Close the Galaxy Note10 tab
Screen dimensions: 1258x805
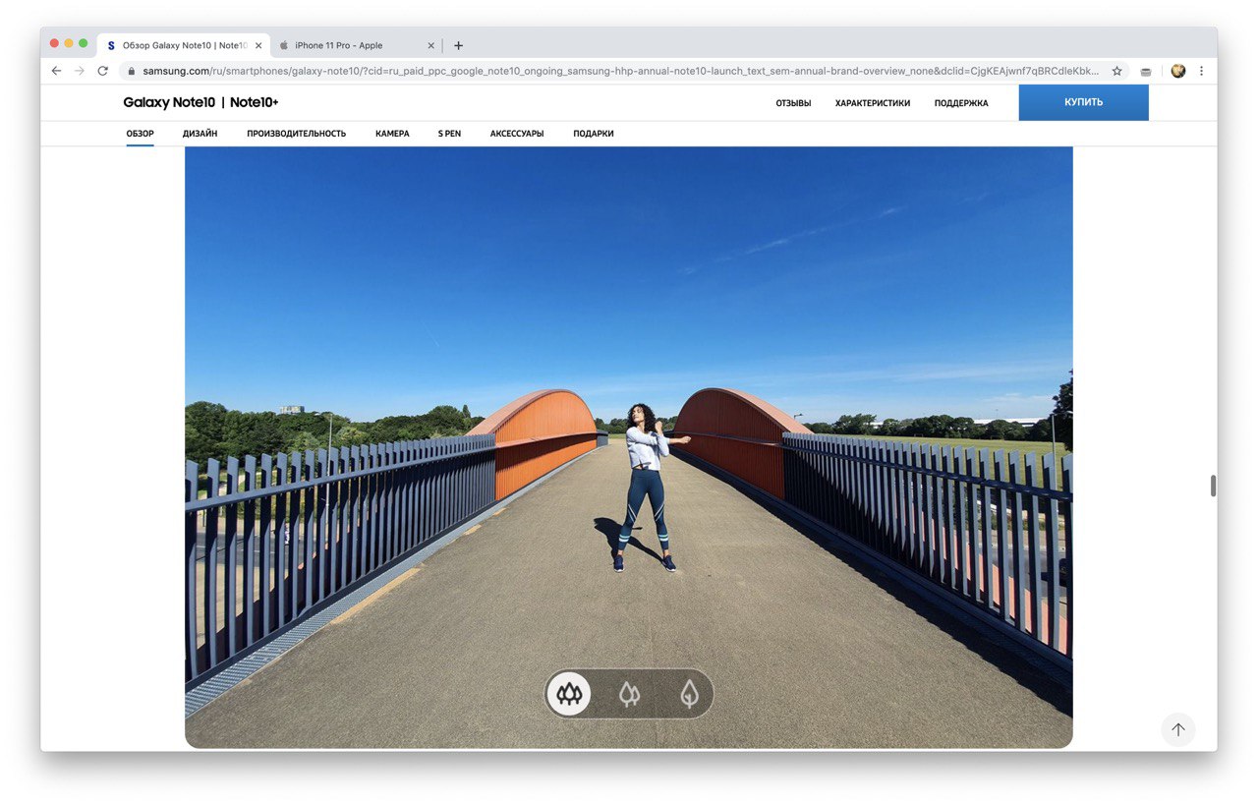[x=258, y=45]
